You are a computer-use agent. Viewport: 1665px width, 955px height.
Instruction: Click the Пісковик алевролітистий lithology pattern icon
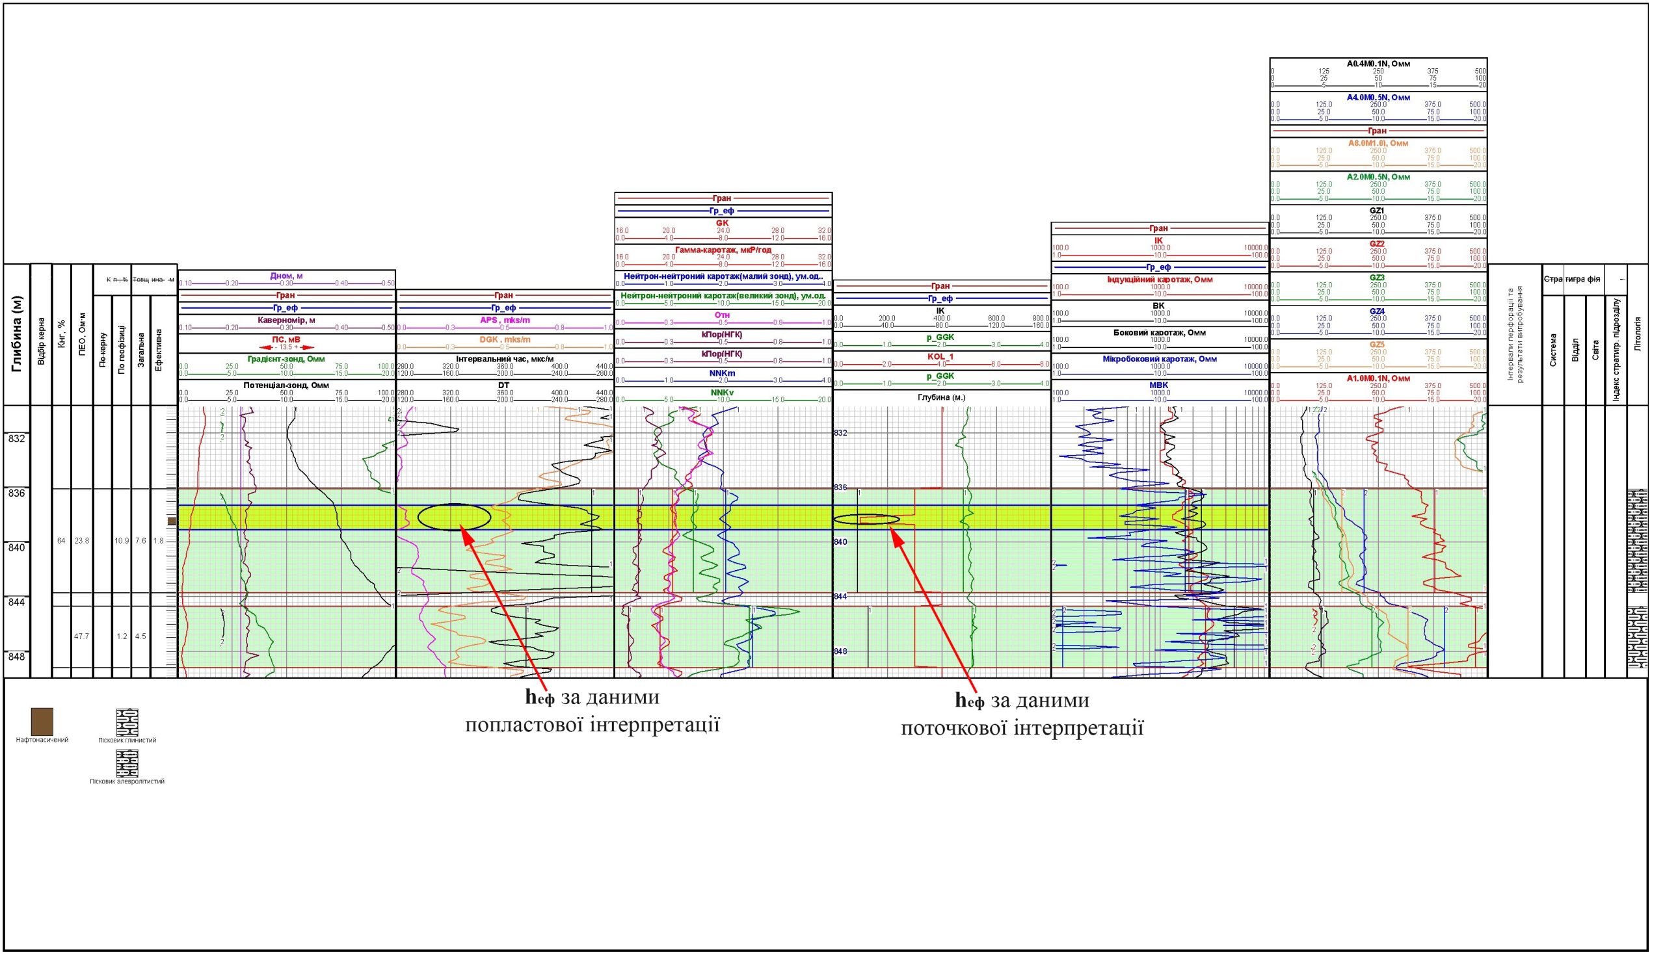coord(127,763)
